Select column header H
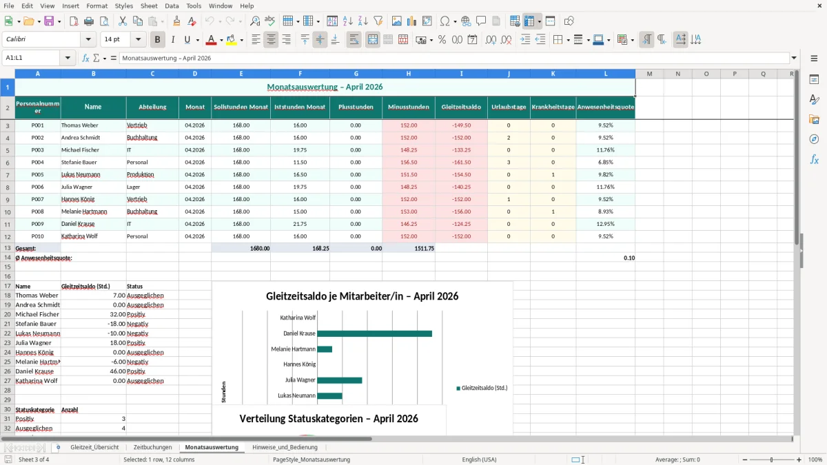Screen dimensions: 827x465 (x=409, y=74)
